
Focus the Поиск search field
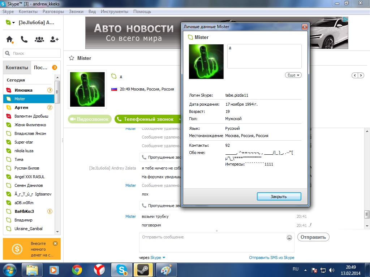[32, 53]
